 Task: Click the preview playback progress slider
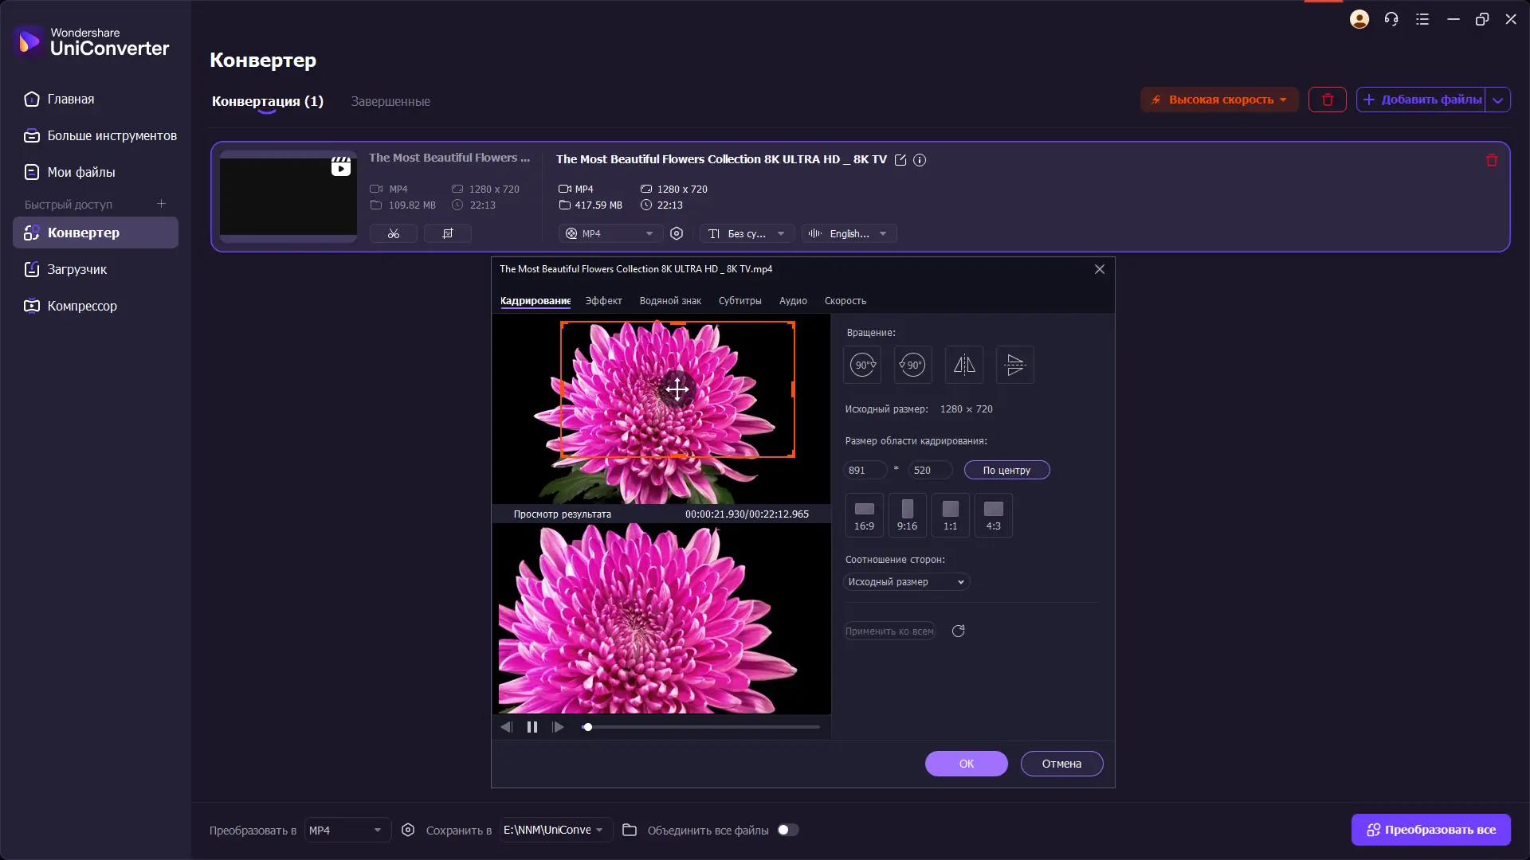[x=701, y=727]
